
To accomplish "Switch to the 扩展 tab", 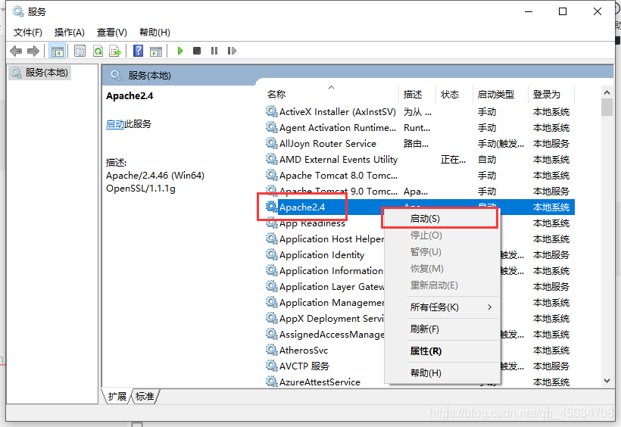I will 117,396.
